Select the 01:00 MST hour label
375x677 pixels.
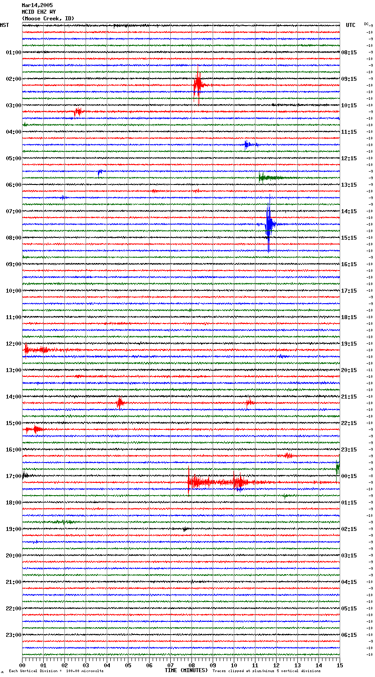tap(14, 53)
